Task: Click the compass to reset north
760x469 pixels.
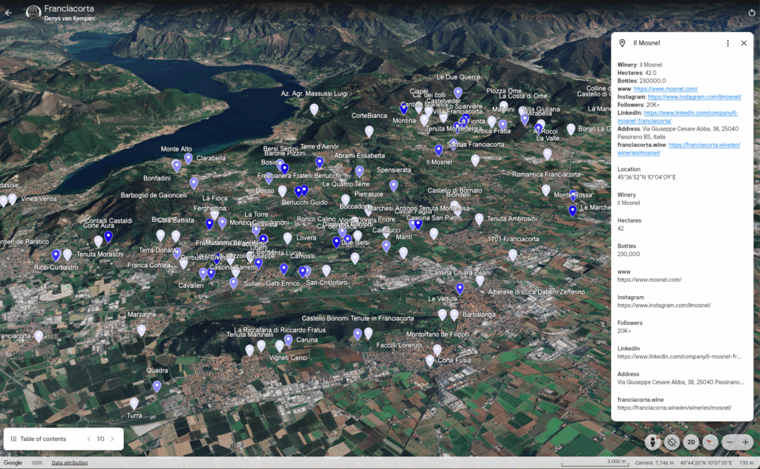Action: [x=710, y=442]
